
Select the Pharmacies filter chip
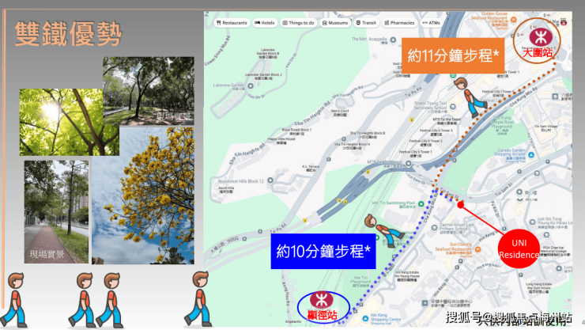click(x=399, y=23)
